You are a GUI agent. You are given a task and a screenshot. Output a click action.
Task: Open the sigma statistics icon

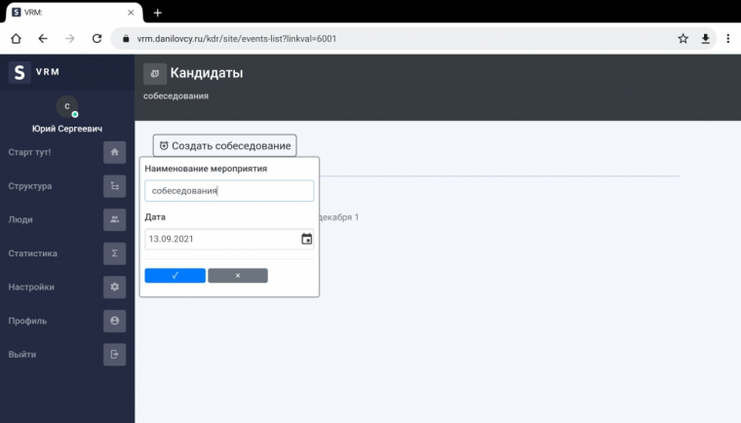point(114,253)
